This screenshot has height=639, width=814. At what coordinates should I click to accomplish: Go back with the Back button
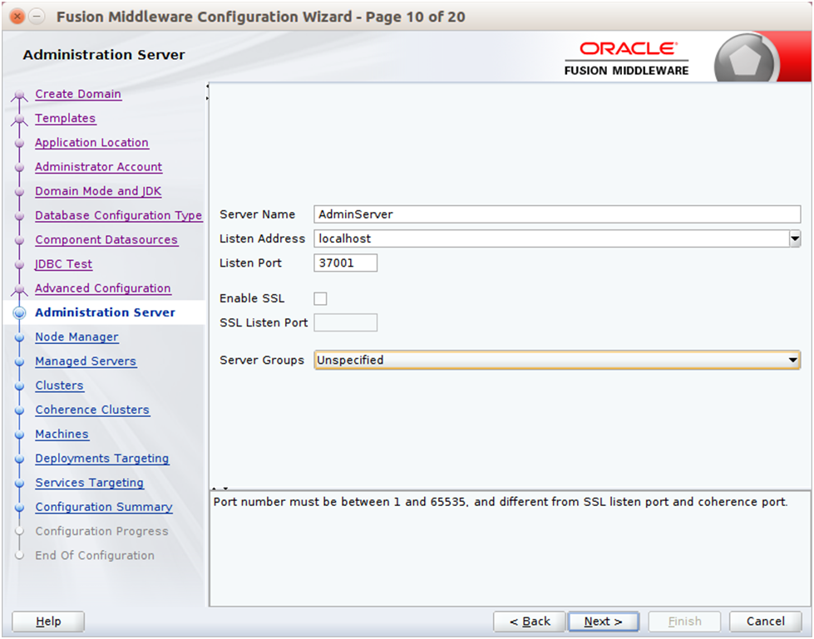[530, 622]
